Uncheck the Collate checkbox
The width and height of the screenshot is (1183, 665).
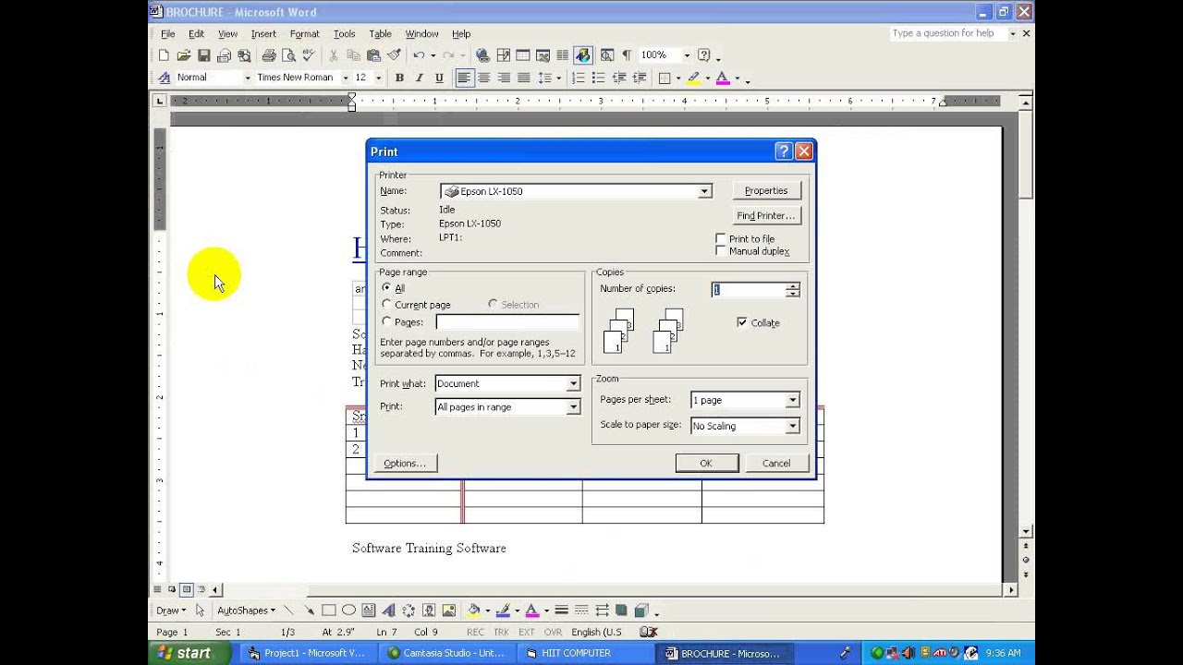[x=742, y=322]
